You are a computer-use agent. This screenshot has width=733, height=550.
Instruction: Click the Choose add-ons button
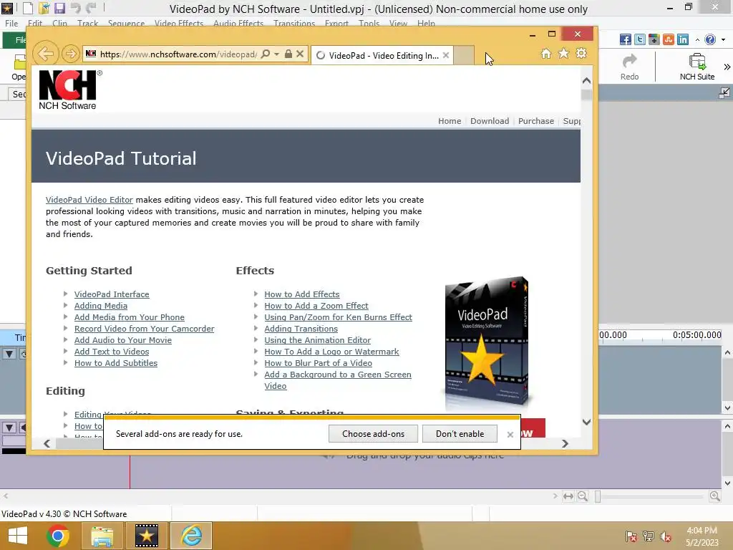coord(373,433)
